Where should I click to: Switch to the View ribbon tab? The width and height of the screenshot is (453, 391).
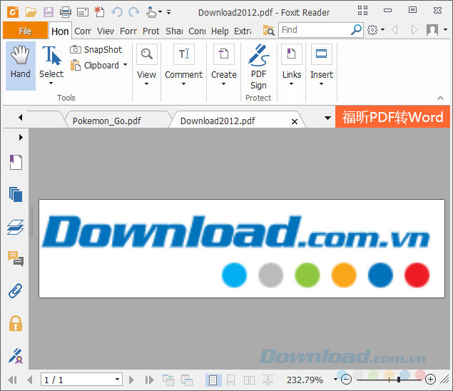(x=106, y=31)
